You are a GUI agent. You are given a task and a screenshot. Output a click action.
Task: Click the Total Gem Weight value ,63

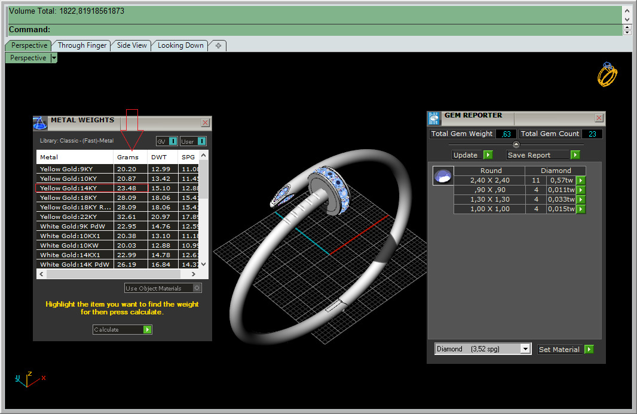point(506,134)
